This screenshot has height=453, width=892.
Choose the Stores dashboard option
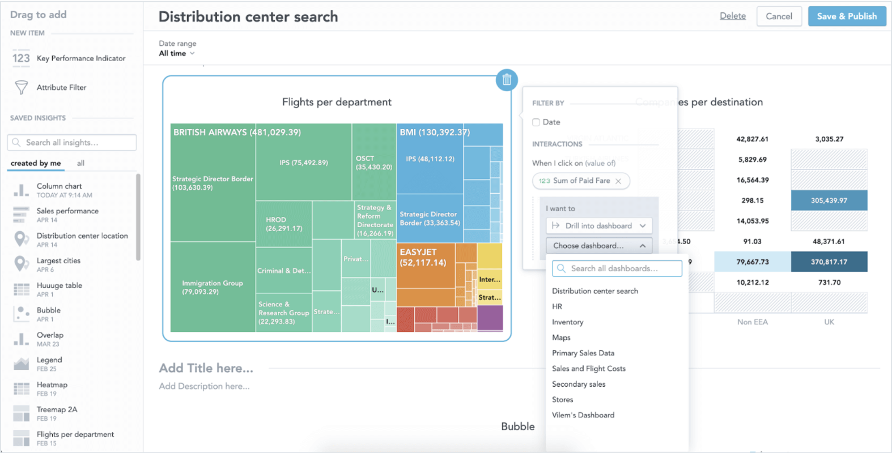tap(562, 400)
